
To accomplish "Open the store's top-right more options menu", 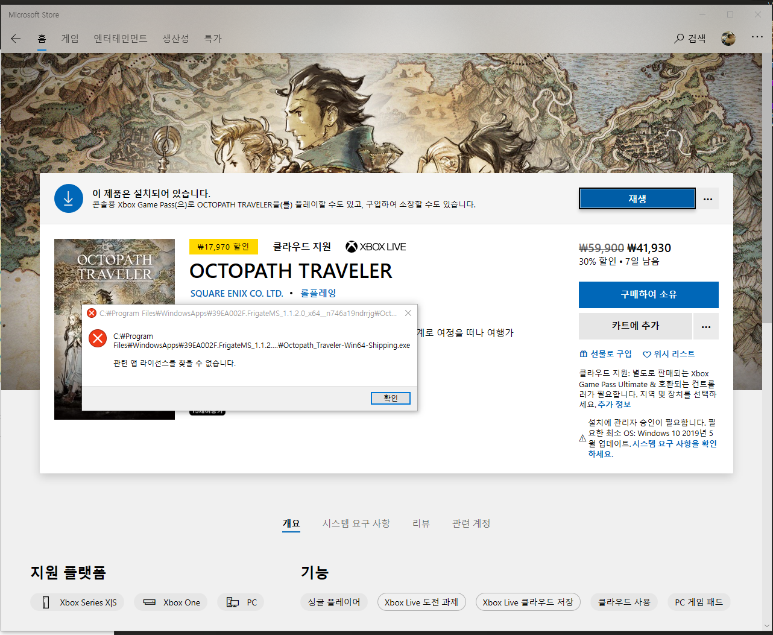I will (757, 37).
